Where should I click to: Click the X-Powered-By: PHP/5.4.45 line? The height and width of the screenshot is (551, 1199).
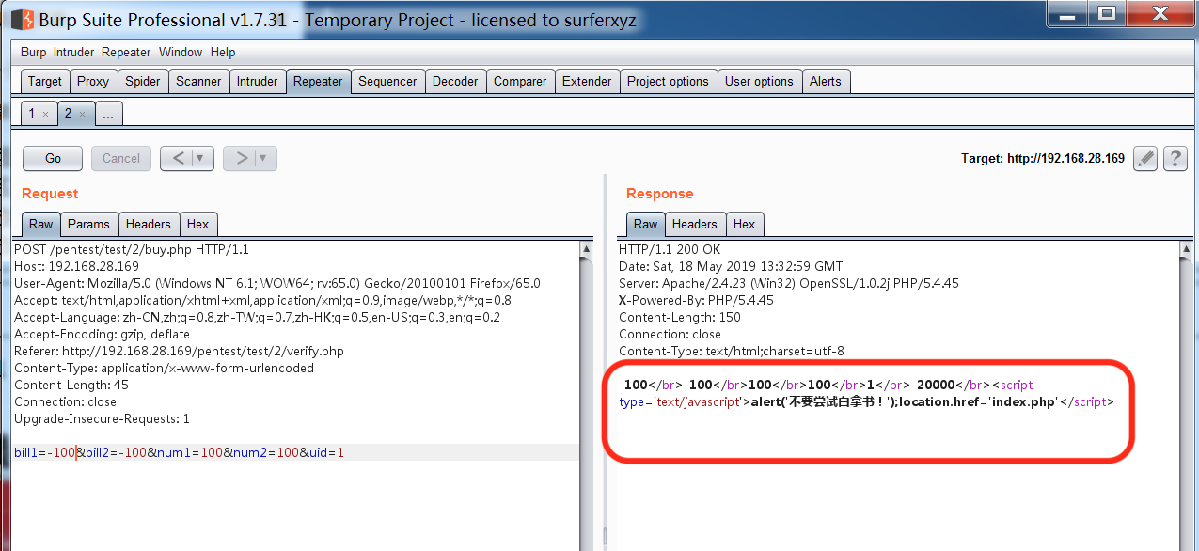tap(696, 300)
